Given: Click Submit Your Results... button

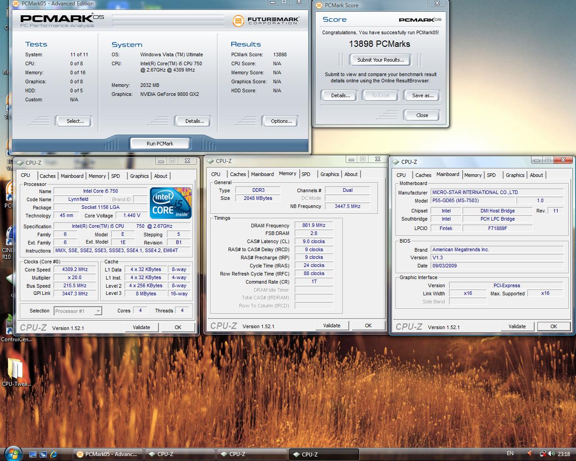Looking at the screenshot, I should pyautogui.click(x=381, y=59).
